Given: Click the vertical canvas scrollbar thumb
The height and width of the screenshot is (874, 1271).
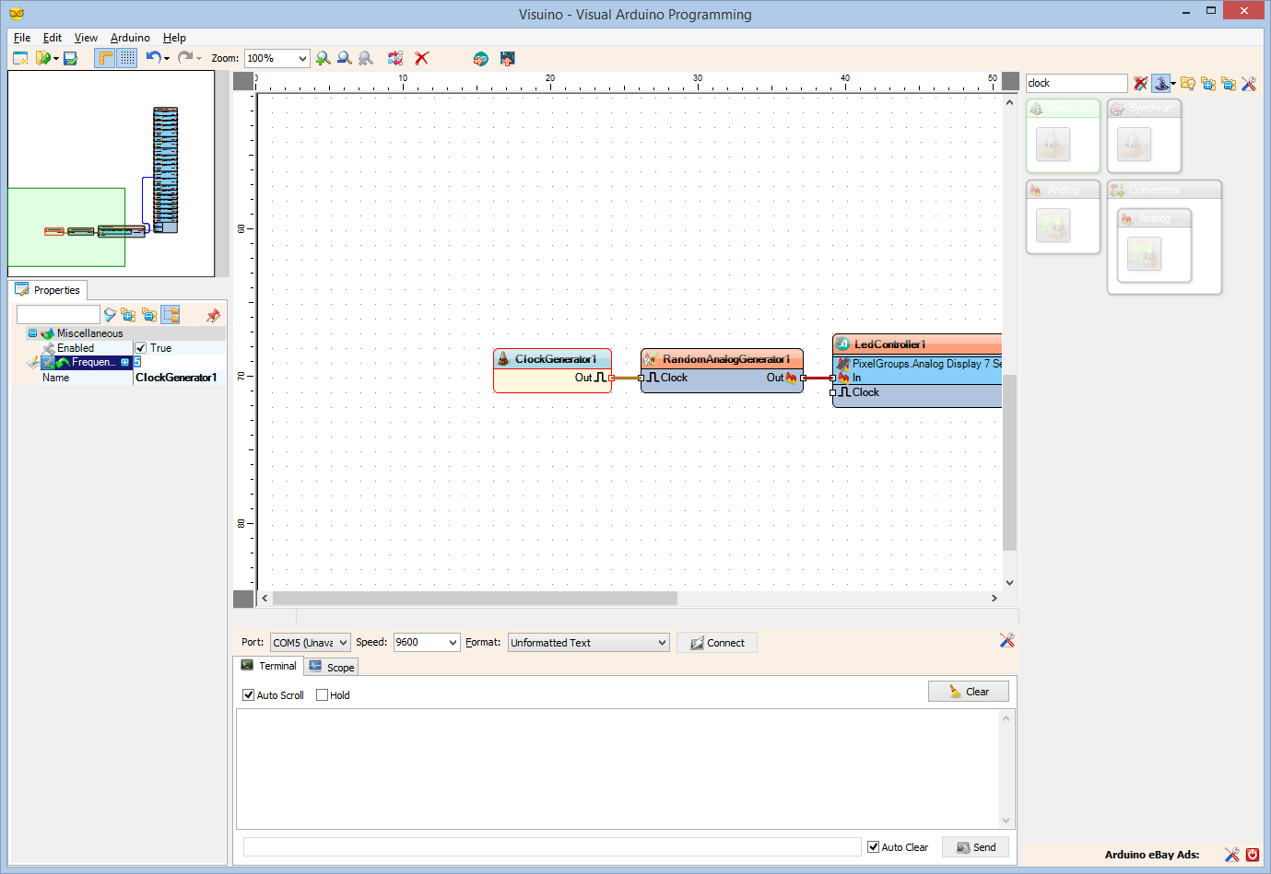Looking at the screenshot, I should pos(1009,462).
